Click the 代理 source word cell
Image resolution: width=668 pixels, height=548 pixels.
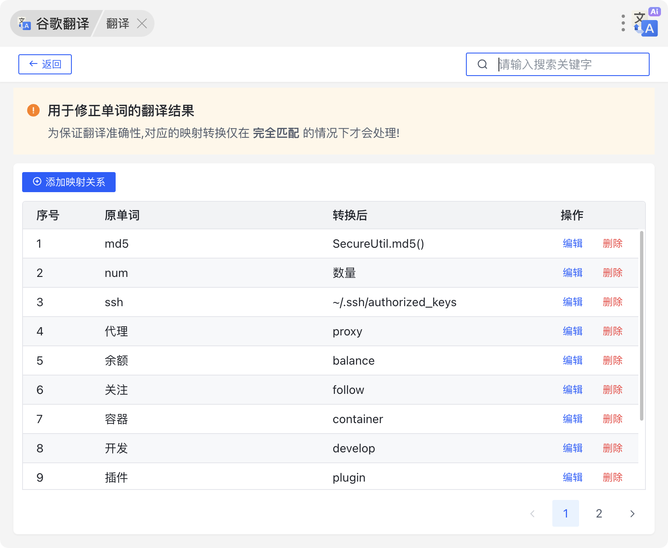pos(116,331)
